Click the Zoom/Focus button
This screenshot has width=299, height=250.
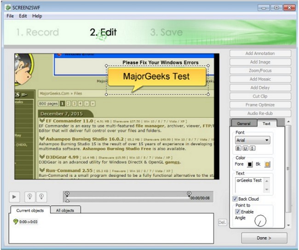tap(260, 70)
